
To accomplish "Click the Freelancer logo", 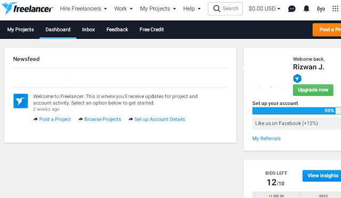I will pyautogui.click(x=27, y=9).
